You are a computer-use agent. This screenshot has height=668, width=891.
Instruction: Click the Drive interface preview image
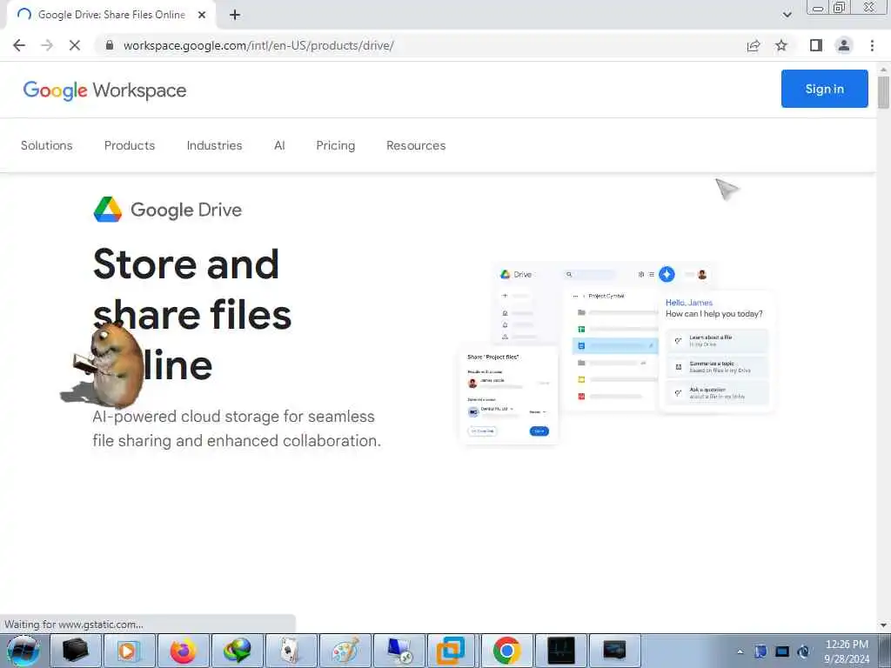pyautogui.click(x=617, y=353)
